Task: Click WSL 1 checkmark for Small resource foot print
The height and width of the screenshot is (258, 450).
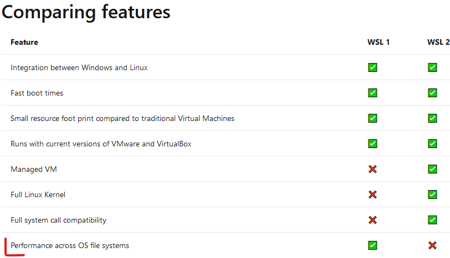Action: (372, 118)
